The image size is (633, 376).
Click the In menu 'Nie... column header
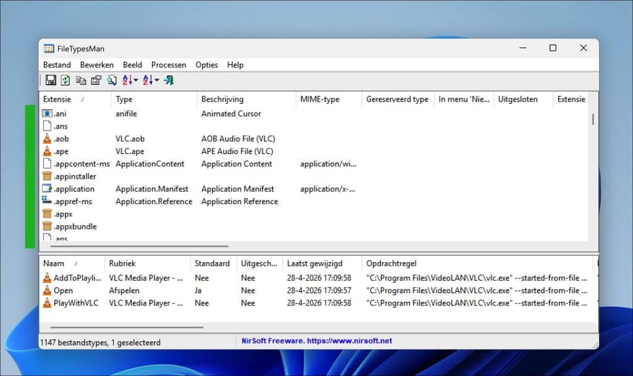(464, 100)
